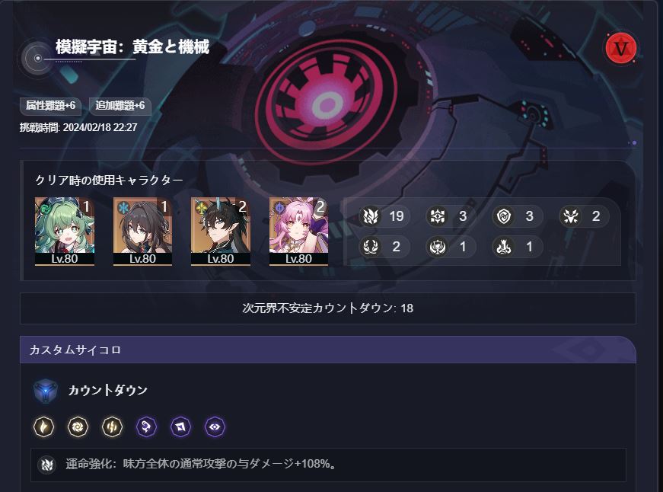Image resolution: width=663 pixels, height=492 pixels.
Task: Click the laurel path icon showing 2
Action: [370, 247]
